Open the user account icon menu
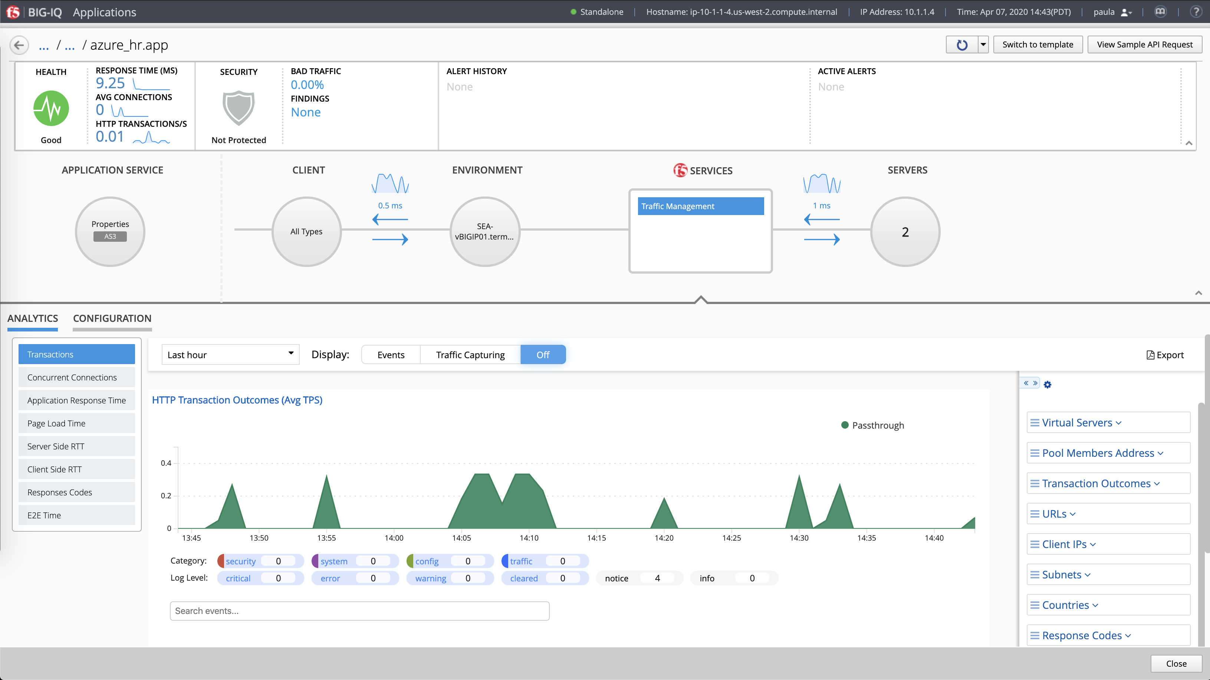 (x=1126, y=12)
